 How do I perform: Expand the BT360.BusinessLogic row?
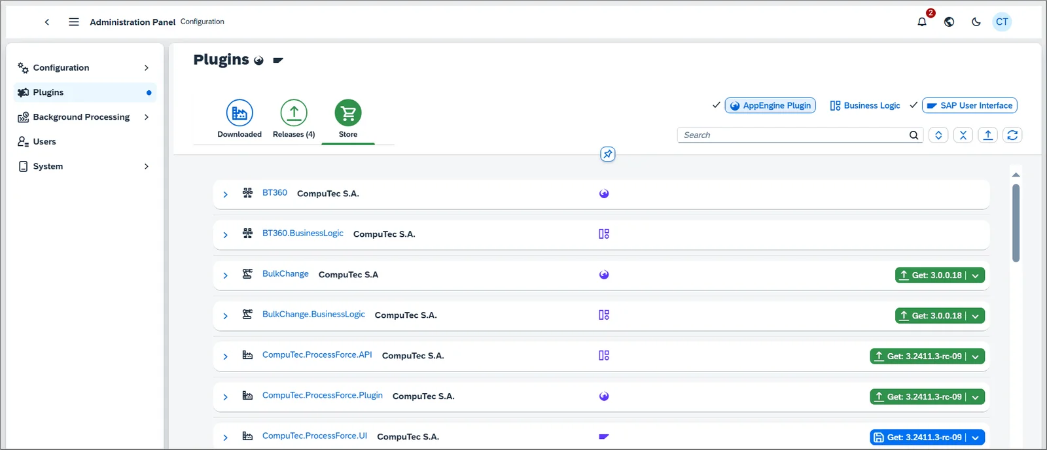click(225, 235)
